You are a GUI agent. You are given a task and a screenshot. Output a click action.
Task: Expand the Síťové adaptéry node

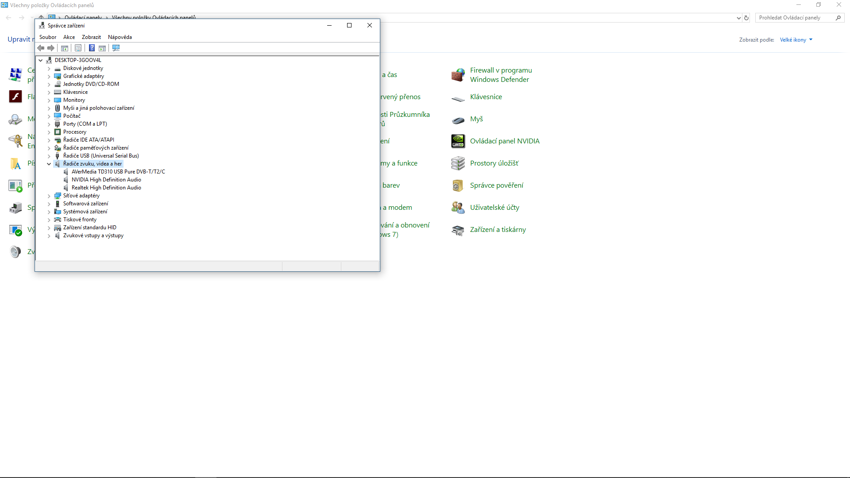(49, 196)
